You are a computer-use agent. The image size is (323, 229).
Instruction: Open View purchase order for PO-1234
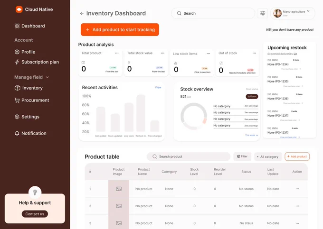click(x=291, y=69)
